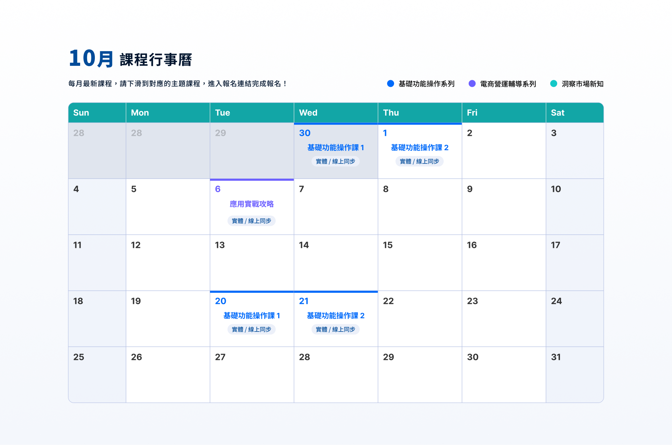
Task: Select date 18 on Sunday
Action: (78, 301)
